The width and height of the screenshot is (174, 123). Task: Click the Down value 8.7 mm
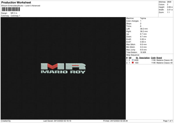pyautogui.click(x=143, y=37)
